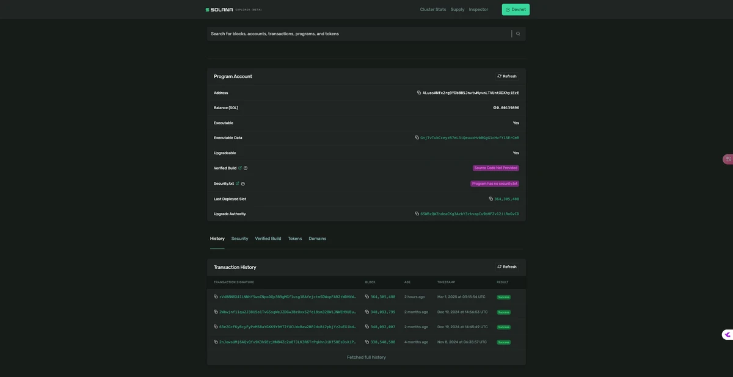Image resolution: width=733 pixels, height=377 pixels.
Task: Open the Devnet cluster selector
Action: pos(516,10)
